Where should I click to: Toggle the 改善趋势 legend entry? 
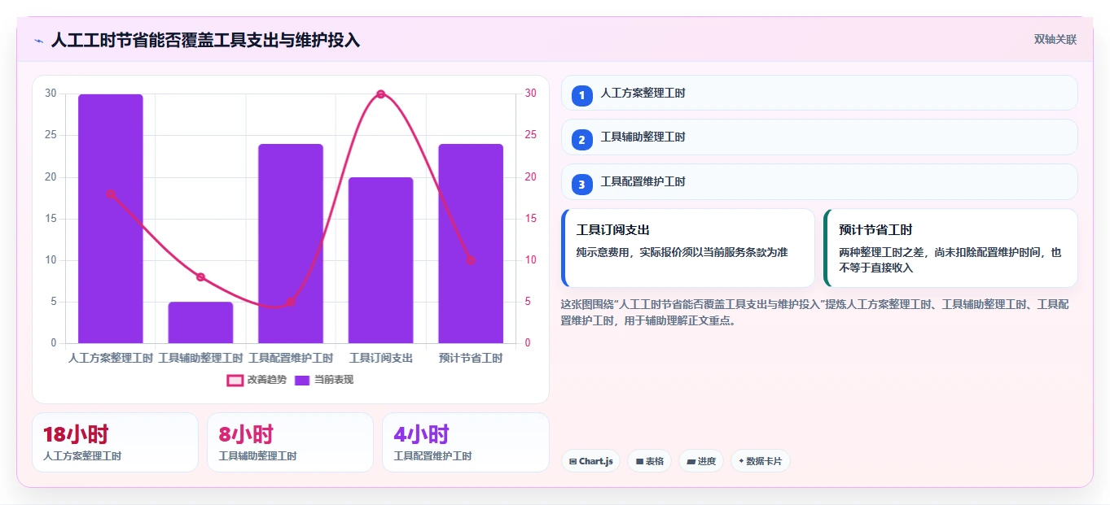257,380
